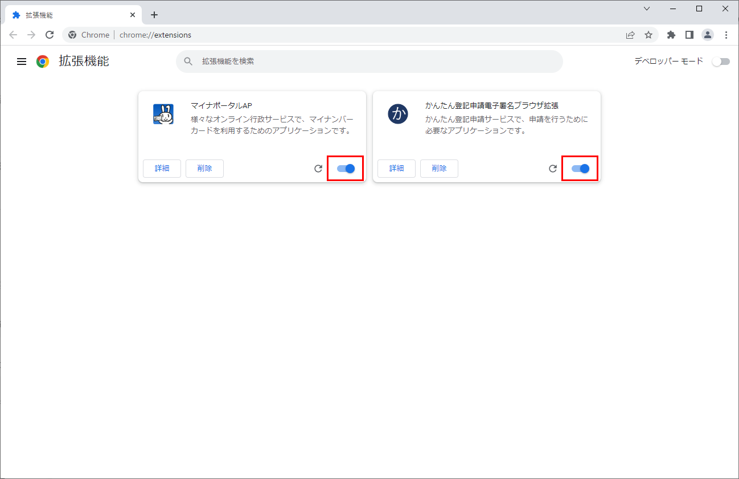Image resolution: width=739 pixels, height=479 pixels.
Task: Go back using the browser back arrow
Action: tap(13, 35)
